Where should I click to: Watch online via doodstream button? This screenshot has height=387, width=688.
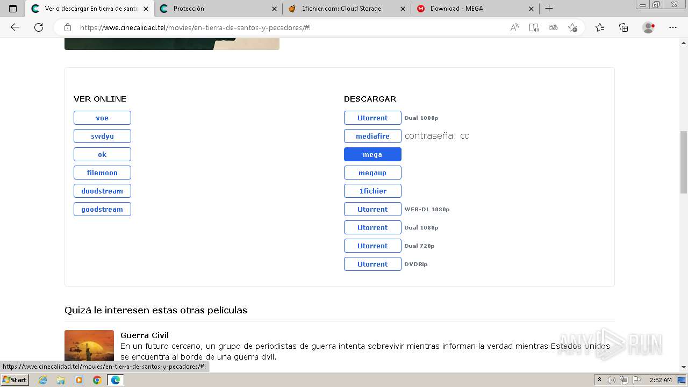pyautogui.click(x=102, y=191)
